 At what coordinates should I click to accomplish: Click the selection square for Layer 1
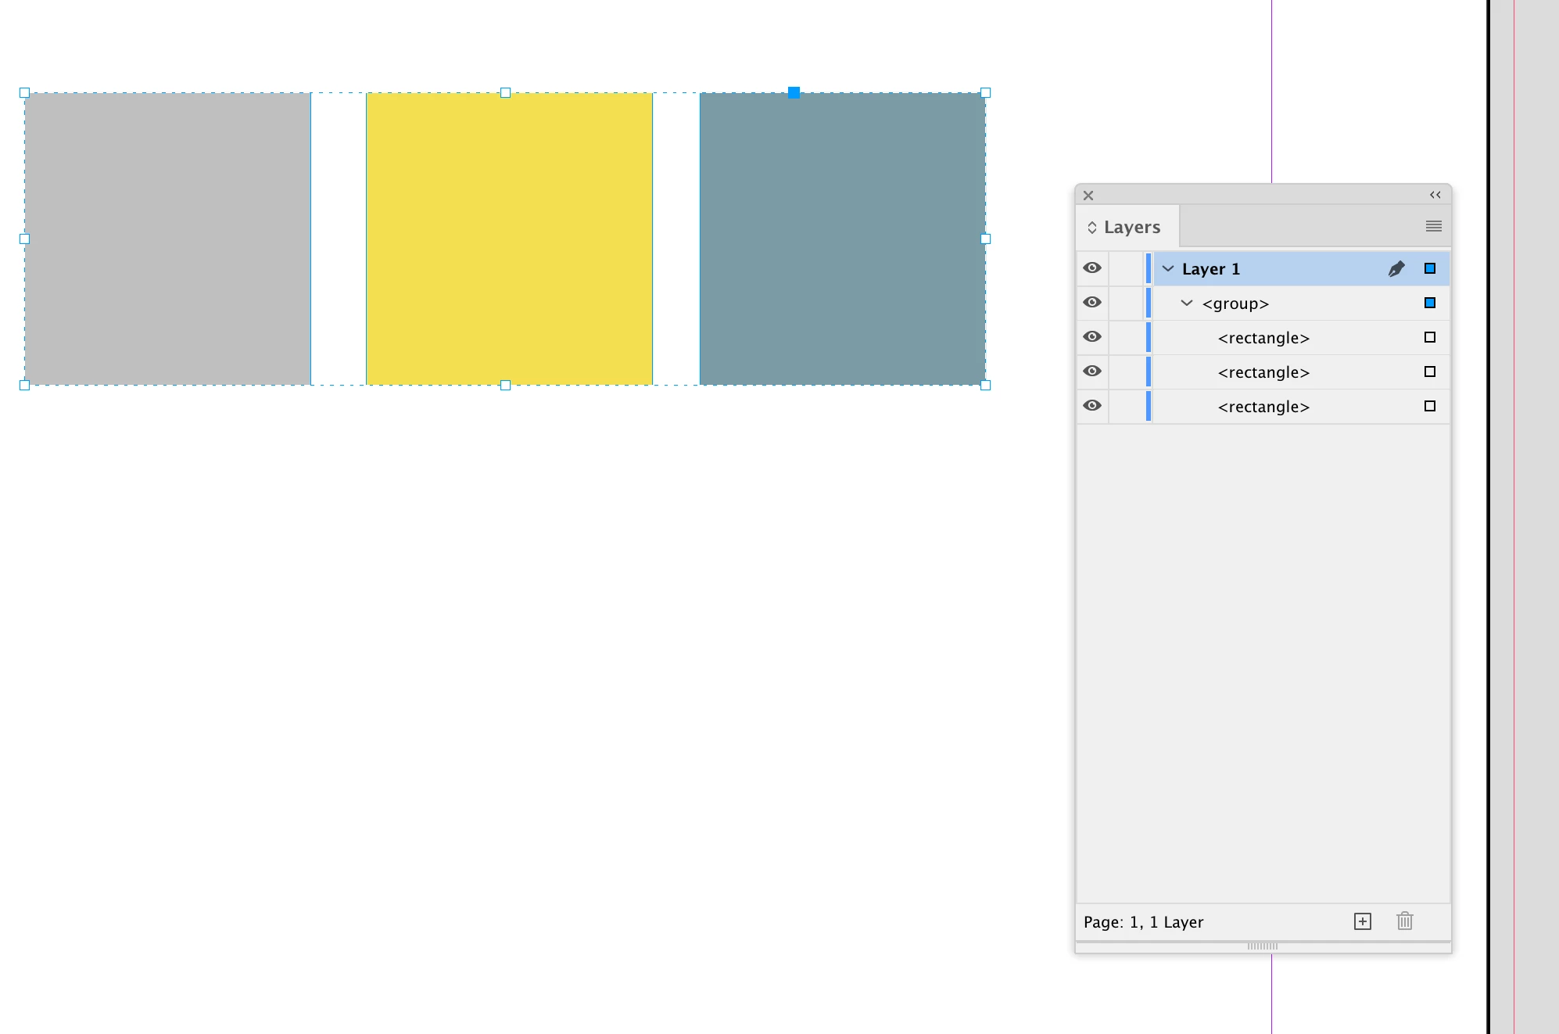pyautogui.click(x=1430, y=268)
